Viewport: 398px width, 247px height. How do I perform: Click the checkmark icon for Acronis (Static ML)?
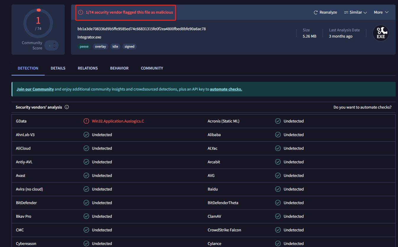278,121
